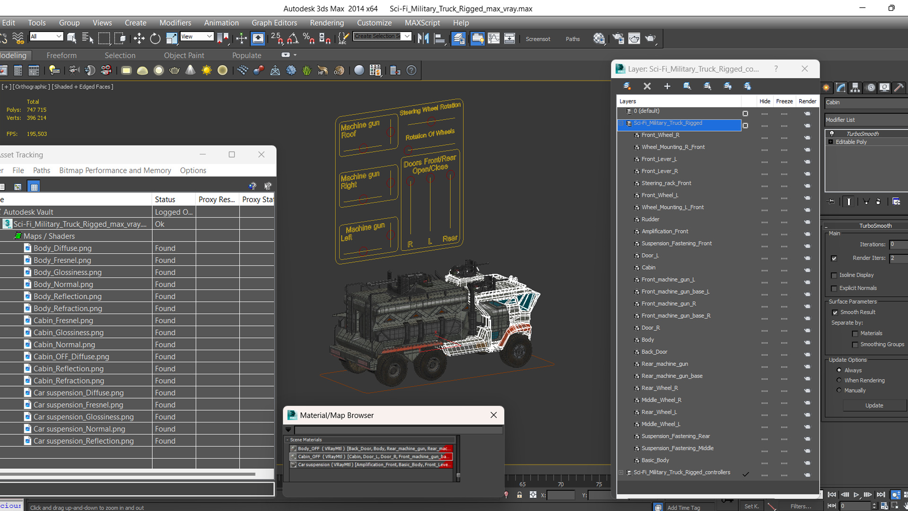The image size is (908, 511).
Task: Click the Iterations value field
Action: (899, 245)
